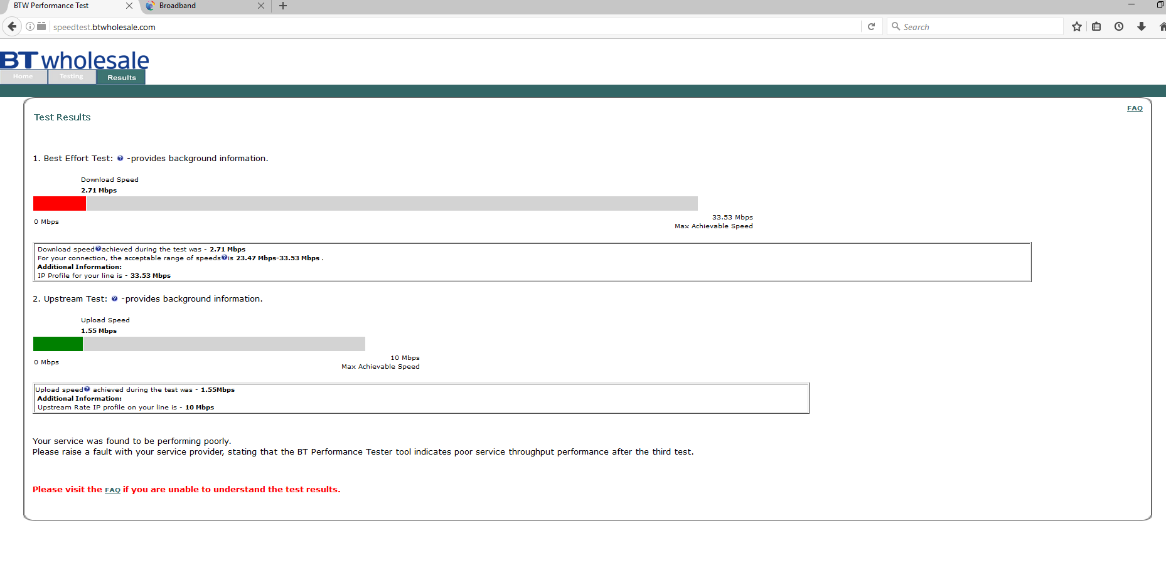The width and height of the screenshot is (1166, 575).
Task: Click the Best Effort Test info icon
Action: point(120,159)
